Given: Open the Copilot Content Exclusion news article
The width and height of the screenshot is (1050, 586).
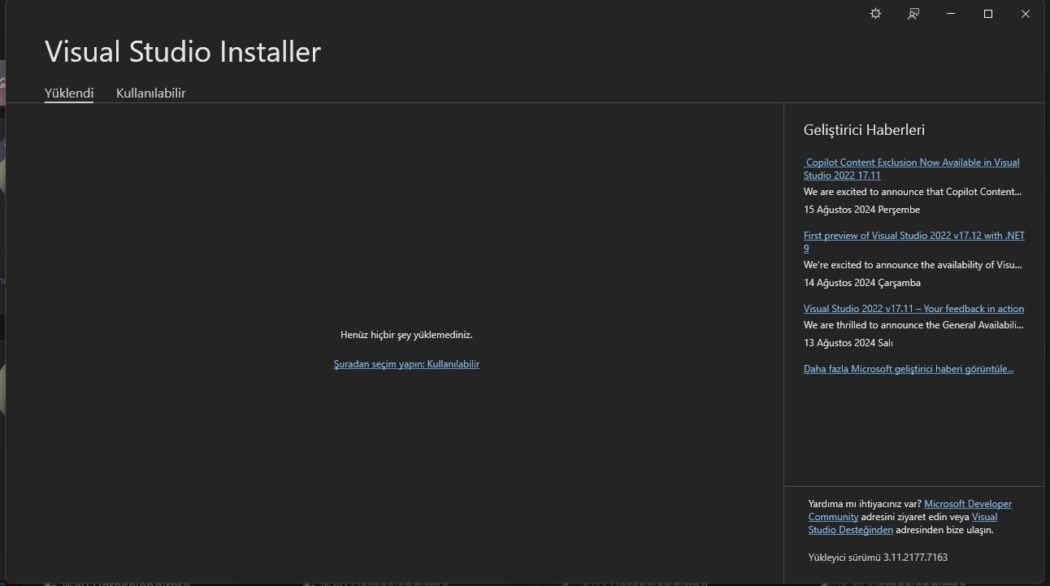Looking at the screenshot, I should [x=912, y=169].
